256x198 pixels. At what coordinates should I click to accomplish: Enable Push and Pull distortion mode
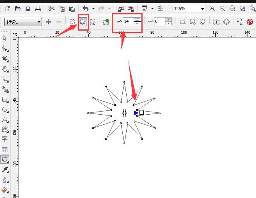72,22
